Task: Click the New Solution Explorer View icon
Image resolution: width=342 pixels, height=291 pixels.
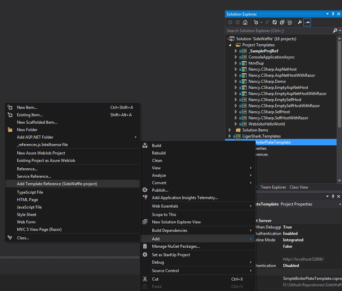Action: [145, 222]
